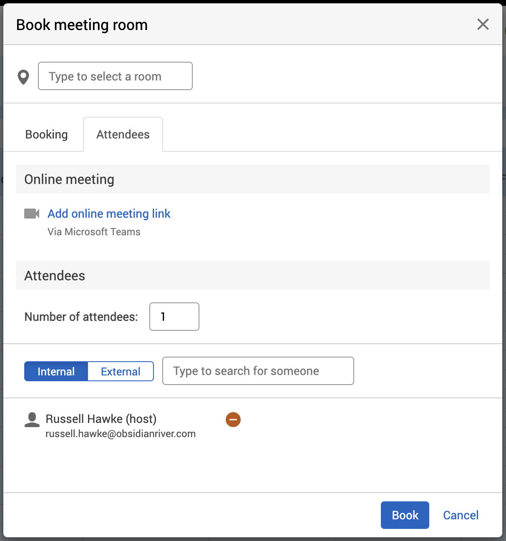506x541 pixels.
Task: Click the 'Type to search for someone' box
Action: (258, 371)
